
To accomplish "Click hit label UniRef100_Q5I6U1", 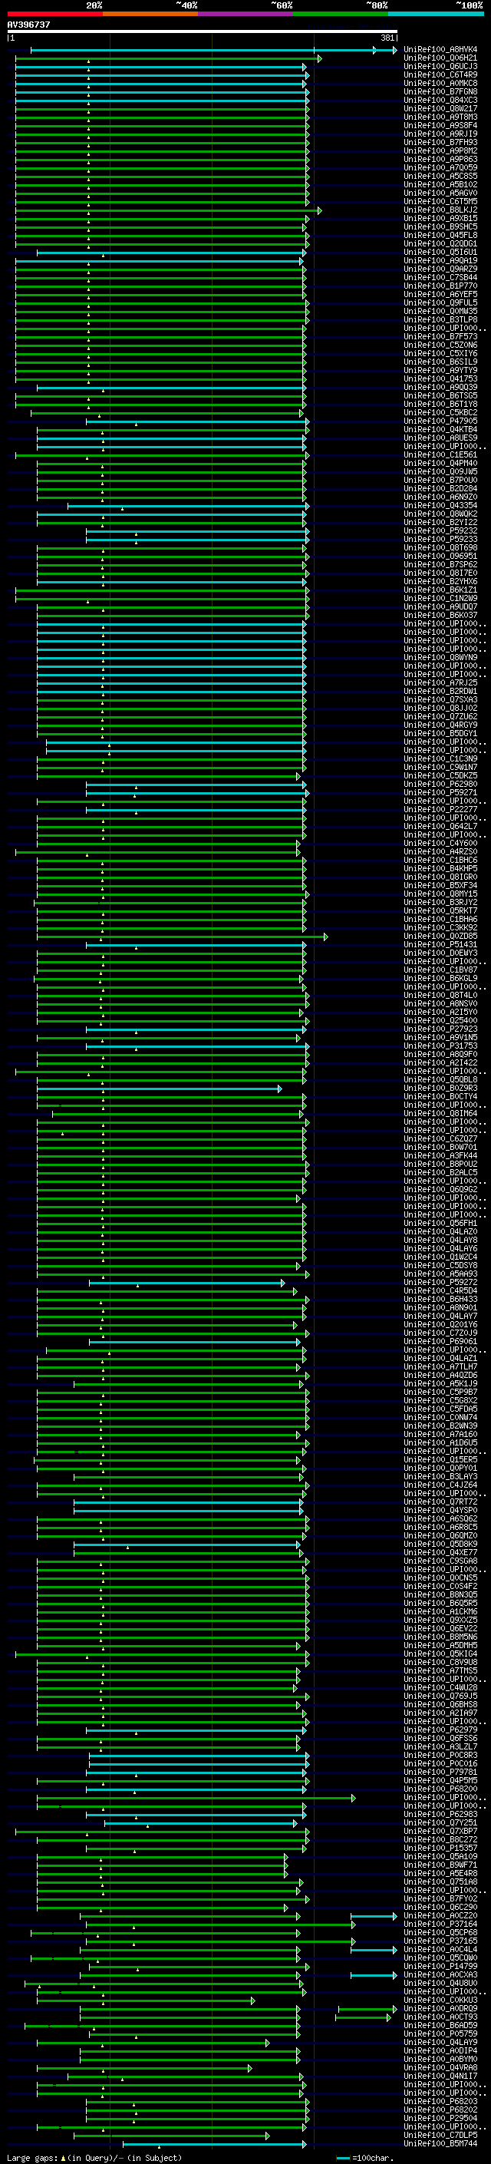I will click(x=440, y=252).
